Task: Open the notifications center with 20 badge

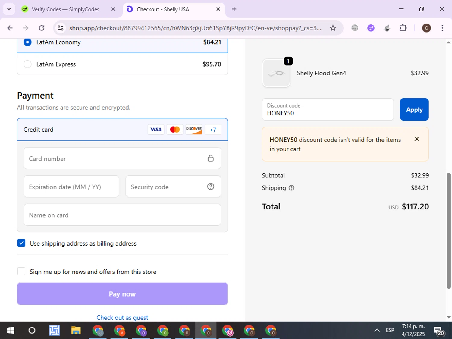Action: tap(439, 331)
